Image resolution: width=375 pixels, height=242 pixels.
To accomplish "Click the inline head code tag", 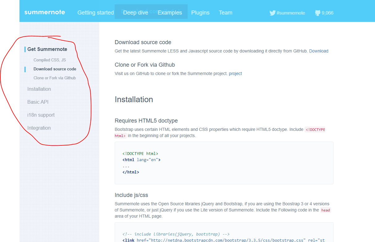I will 326,210.
